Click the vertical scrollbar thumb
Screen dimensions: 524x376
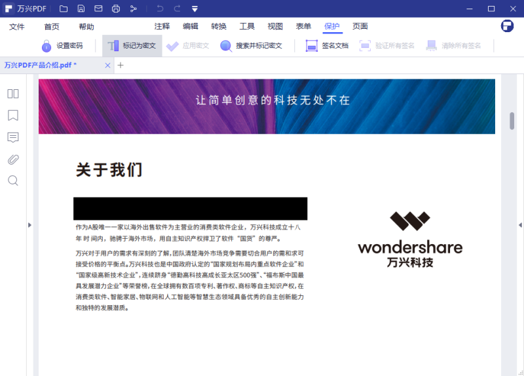tap(512, 121)
